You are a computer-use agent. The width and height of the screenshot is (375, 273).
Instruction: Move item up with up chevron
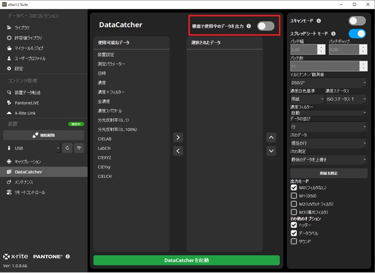(x=271, y=137)
